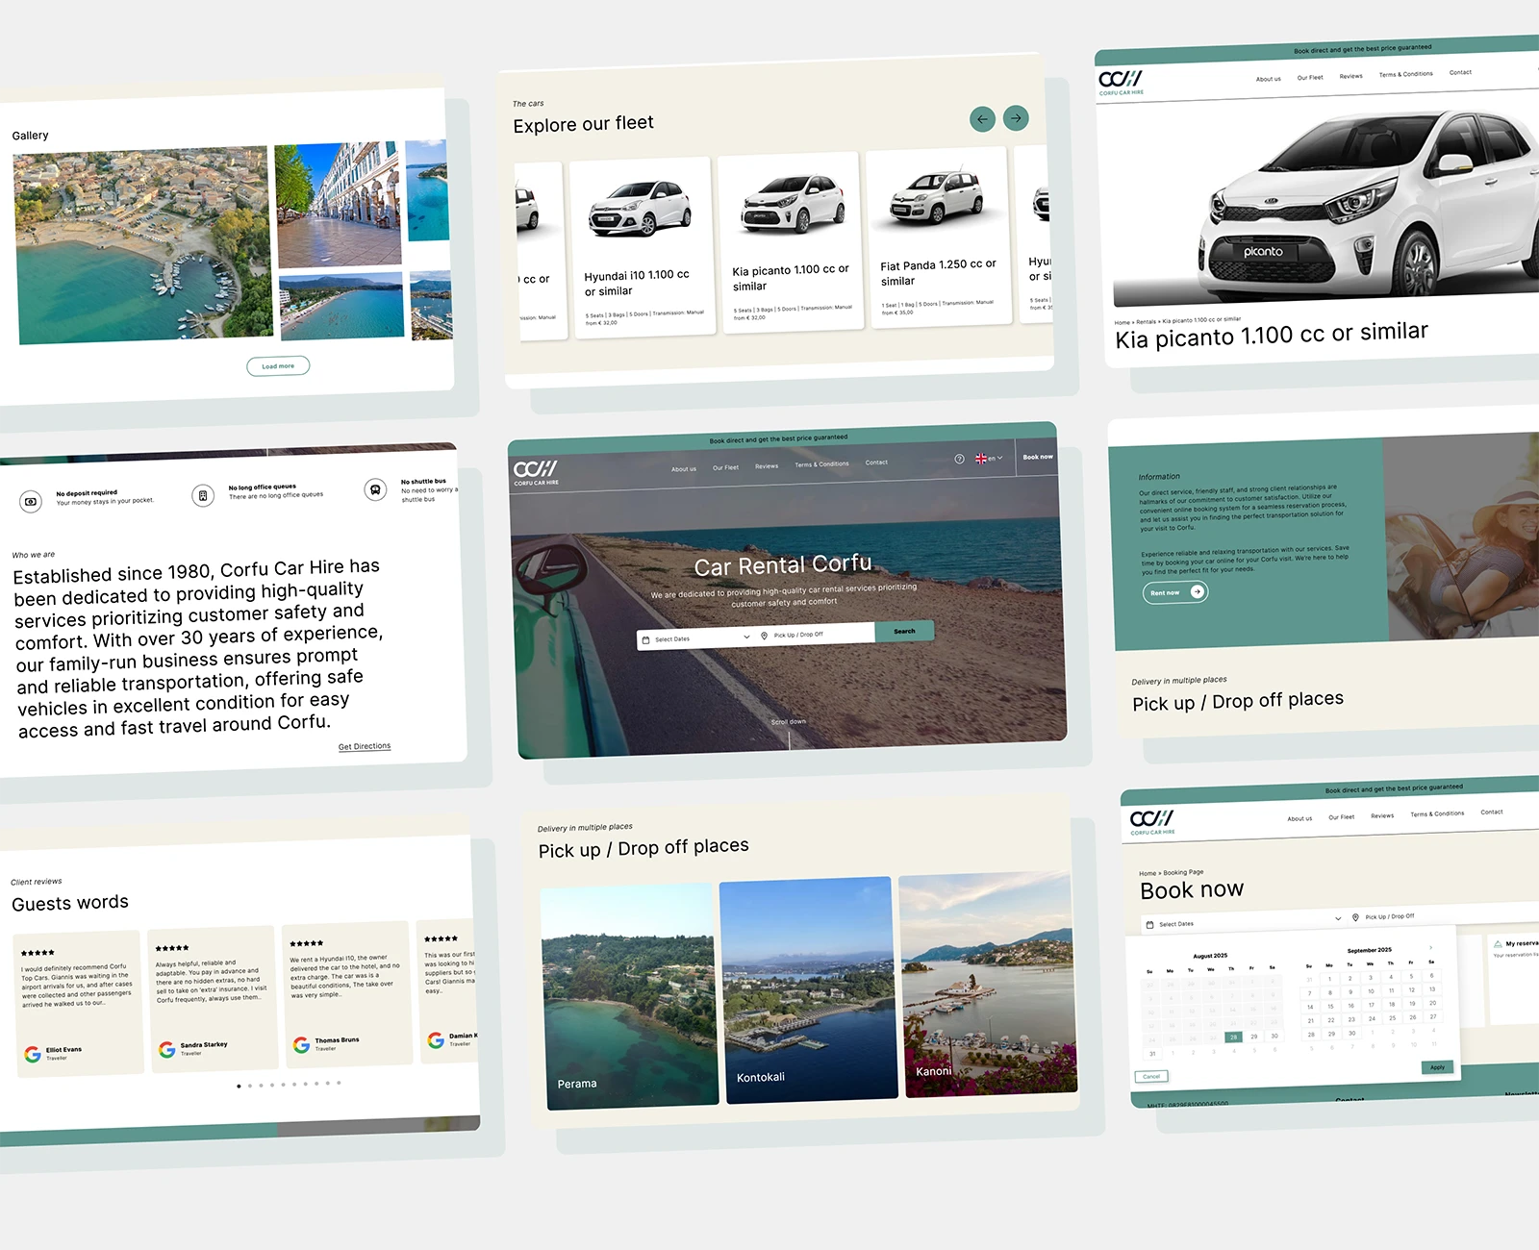The height and width of the screenshot is (1250, 1539).
Task: Click the right arrow in Explore our fleet
Action: click(1016, 118)
